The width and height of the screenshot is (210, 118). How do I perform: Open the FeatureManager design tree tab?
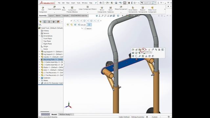pyautogui.click(x=41, y=22)
